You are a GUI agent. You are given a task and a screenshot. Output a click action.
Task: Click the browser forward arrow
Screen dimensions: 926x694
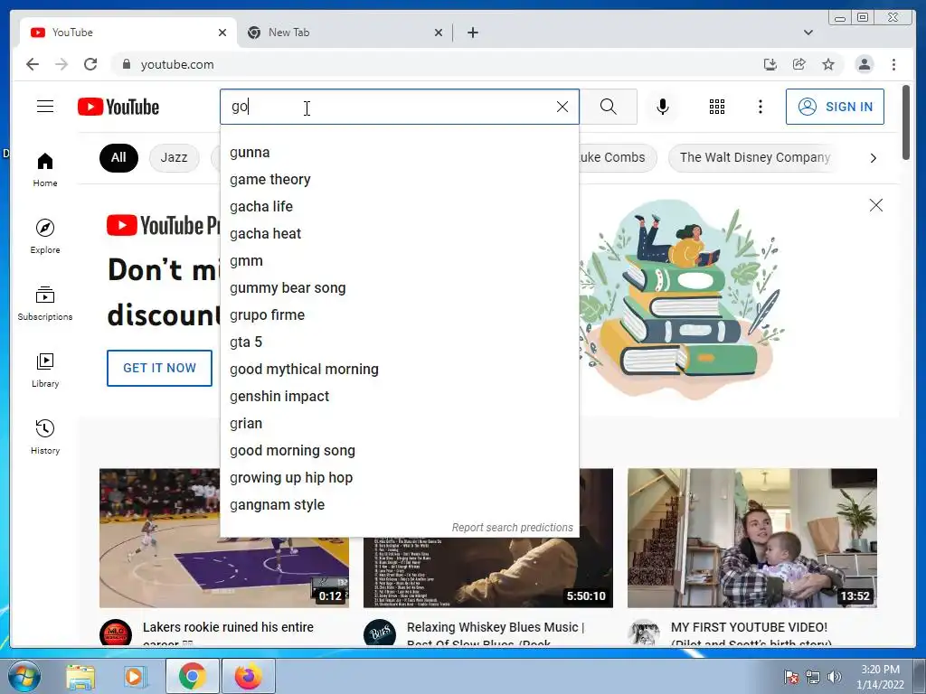point(61,64)
